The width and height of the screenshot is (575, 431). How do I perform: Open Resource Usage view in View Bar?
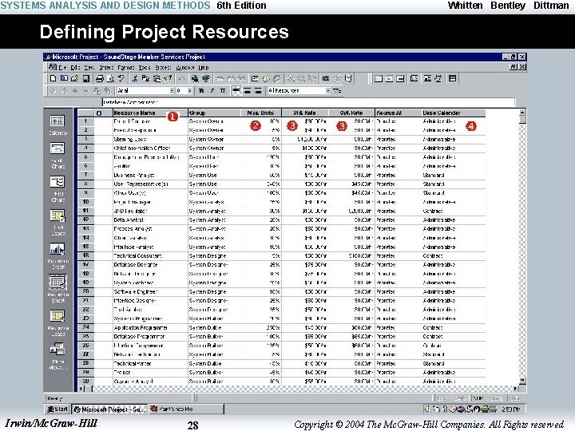57,323
